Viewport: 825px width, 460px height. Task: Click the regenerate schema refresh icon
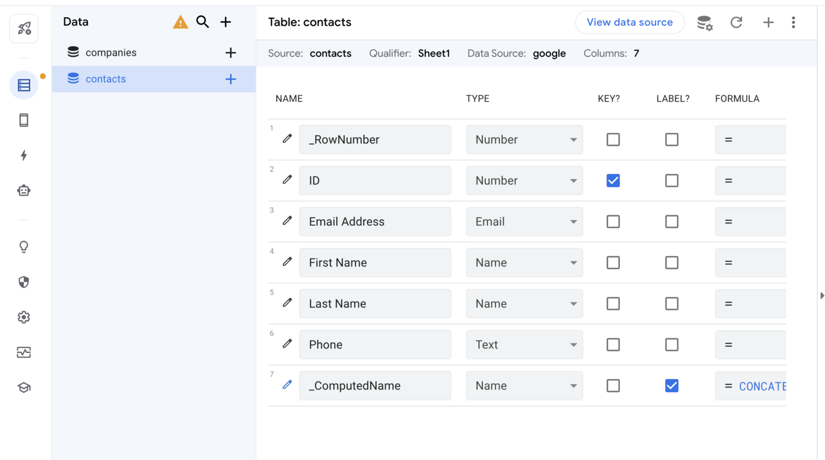tap(736, 22)
